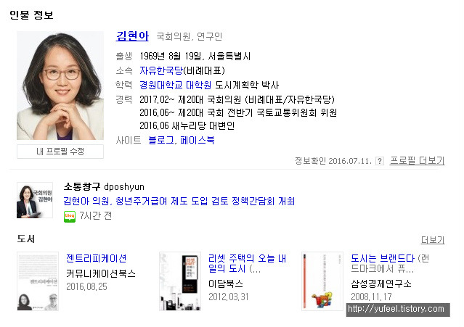The width and height of the screenshot is (464, 327).
Task: Click the 자유한국당 party link
Action: pos(161,70)
